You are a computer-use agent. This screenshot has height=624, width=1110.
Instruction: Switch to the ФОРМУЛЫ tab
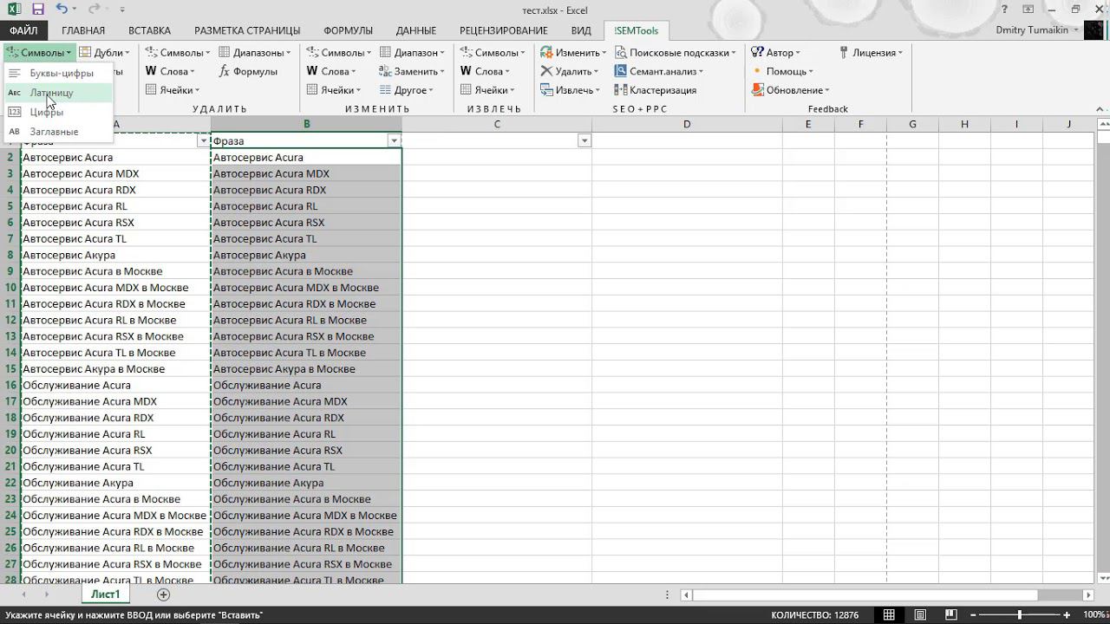click(348, 30)
